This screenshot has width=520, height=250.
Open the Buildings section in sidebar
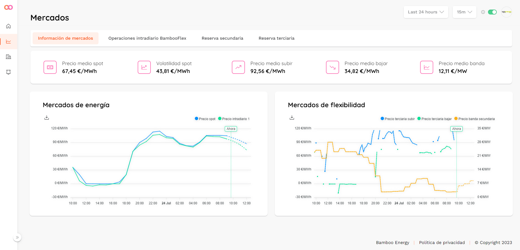8,57
